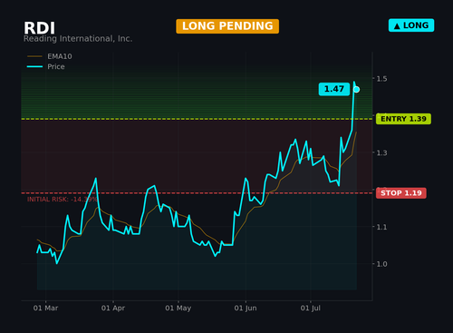Click the 1.5 y-axis label
This screenshot has width=453, height=333.
pyautogui.click(x=381, y=79)
